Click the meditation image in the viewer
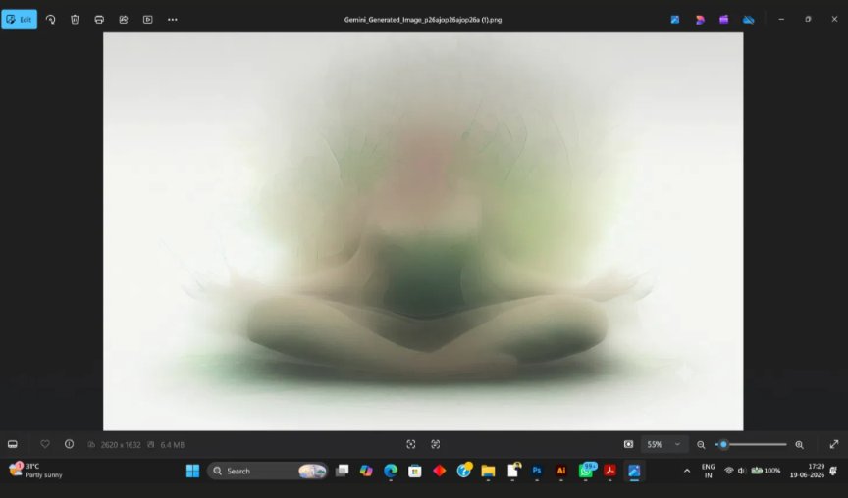The width and height of the screenshot is (848, 498). tap(423, 231)
